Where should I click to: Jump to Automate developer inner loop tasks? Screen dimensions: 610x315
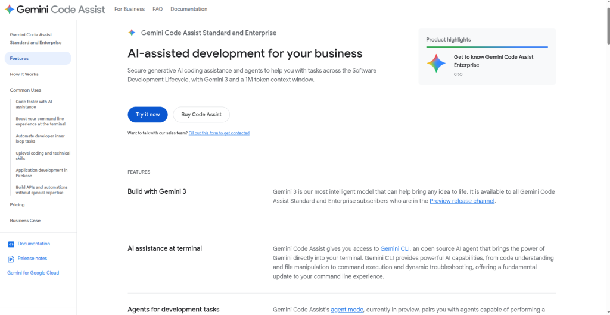[x=40, y=138]
